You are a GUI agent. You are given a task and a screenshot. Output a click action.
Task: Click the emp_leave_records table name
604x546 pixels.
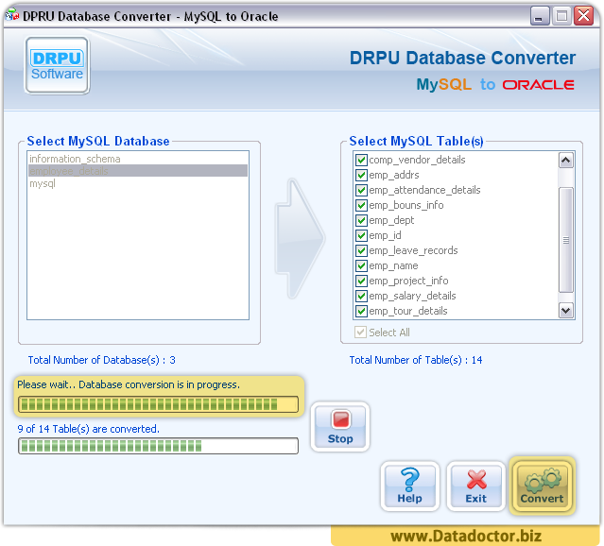tap(413, 250)
